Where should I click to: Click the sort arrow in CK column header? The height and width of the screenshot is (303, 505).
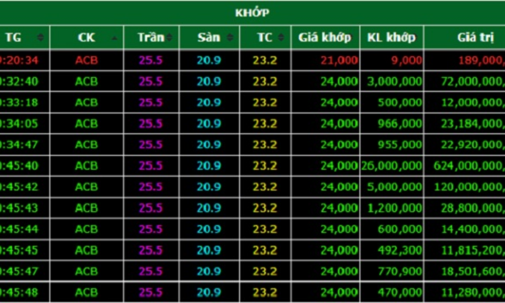[114, 38]
